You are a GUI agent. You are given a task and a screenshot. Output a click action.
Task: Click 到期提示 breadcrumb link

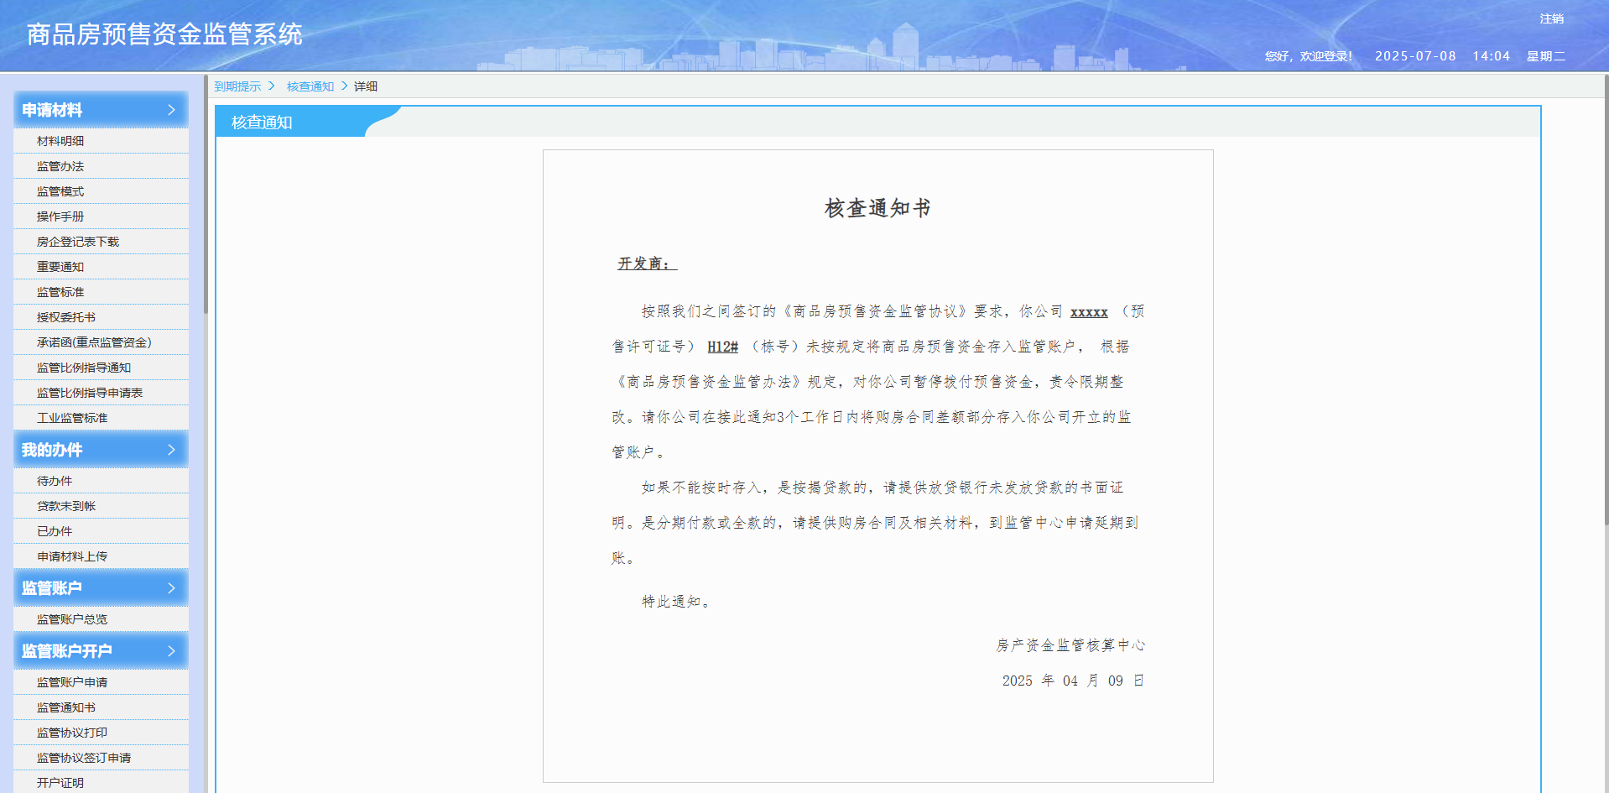click(237, 86)
